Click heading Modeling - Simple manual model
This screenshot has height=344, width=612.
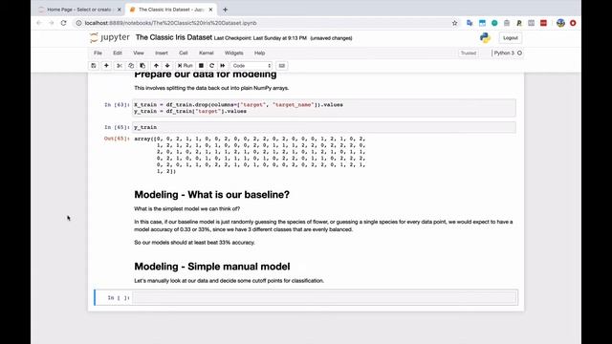click(212, 267)
